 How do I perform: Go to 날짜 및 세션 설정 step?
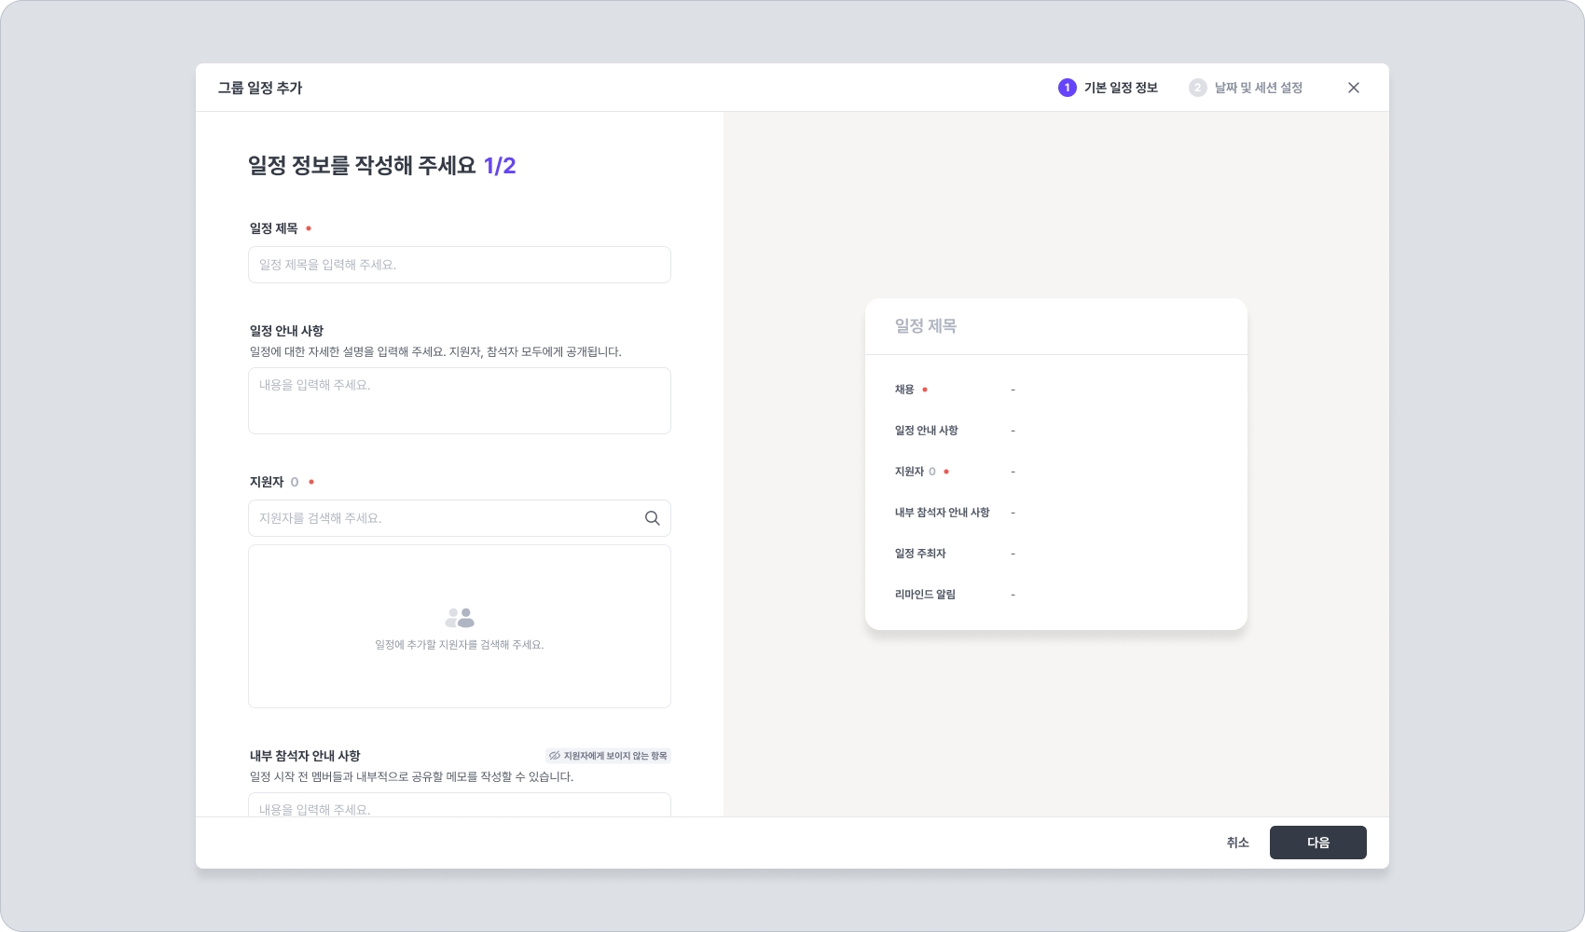coord(1258,88)
